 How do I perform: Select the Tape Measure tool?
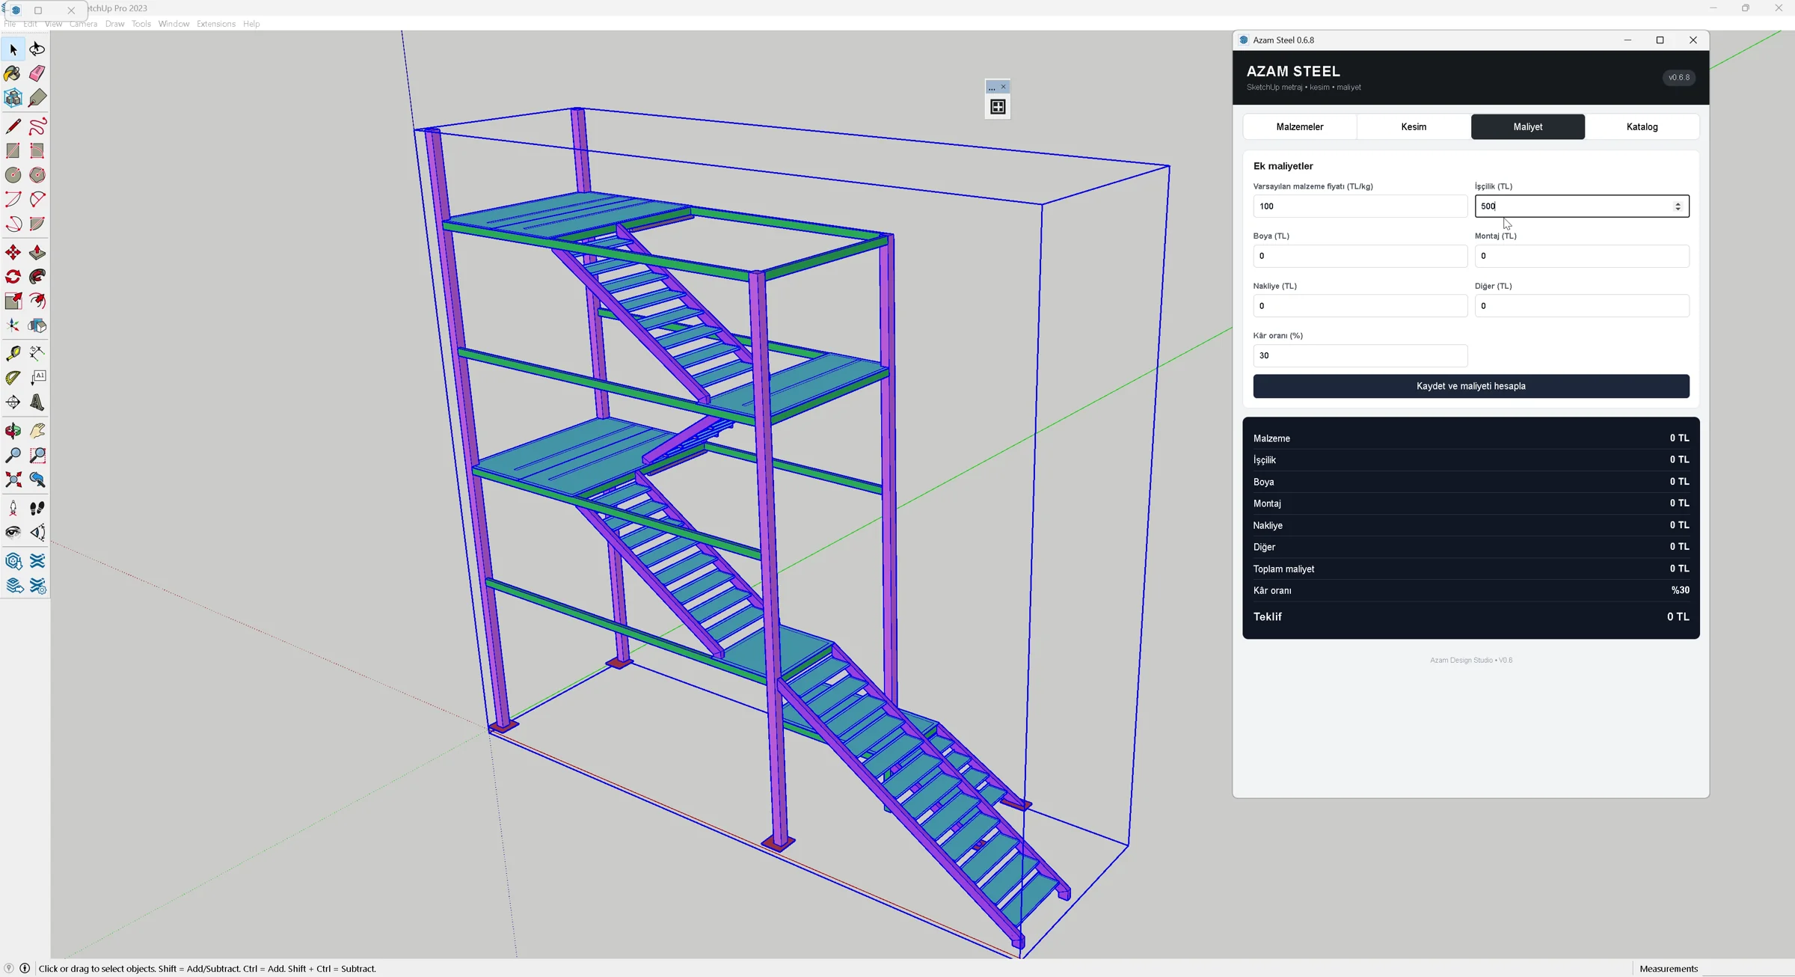(13, 353)
